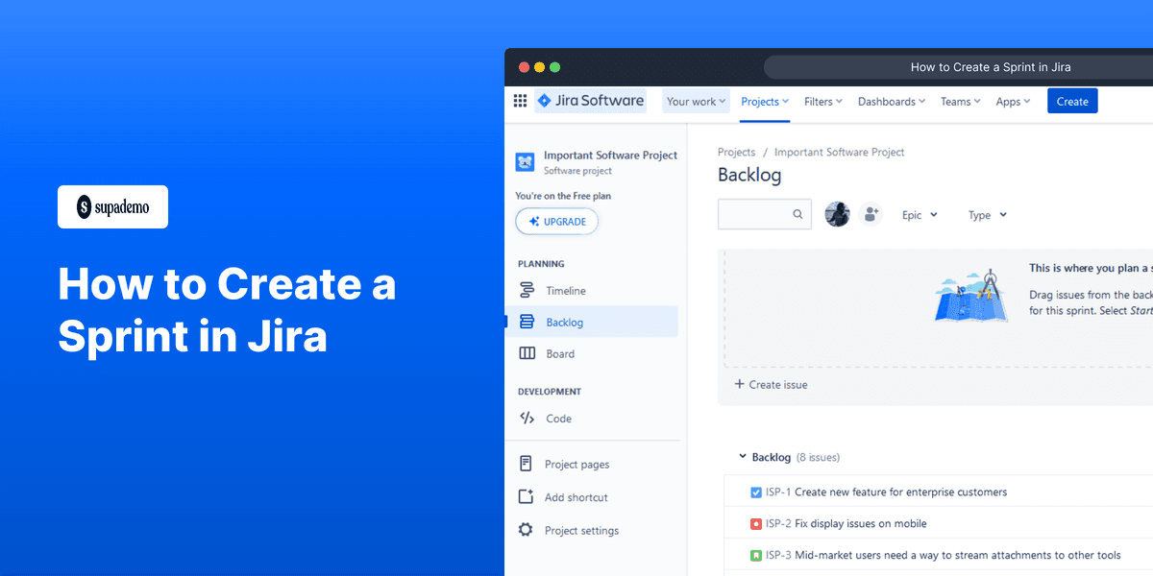Viewport: 1153px width, 576px height.
Task: Click the search magnifier in the backlog toolbar
Action: (x=797, y=214)
